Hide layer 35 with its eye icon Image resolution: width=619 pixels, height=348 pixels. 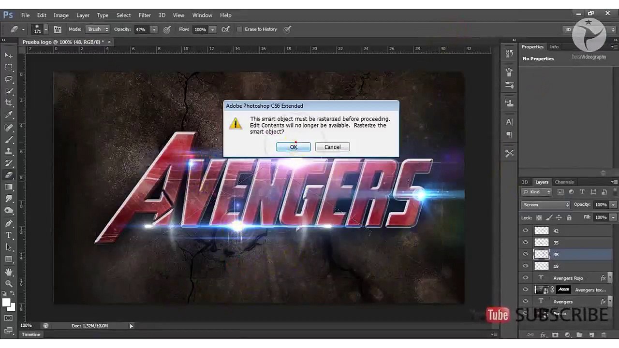pos(526,243)
